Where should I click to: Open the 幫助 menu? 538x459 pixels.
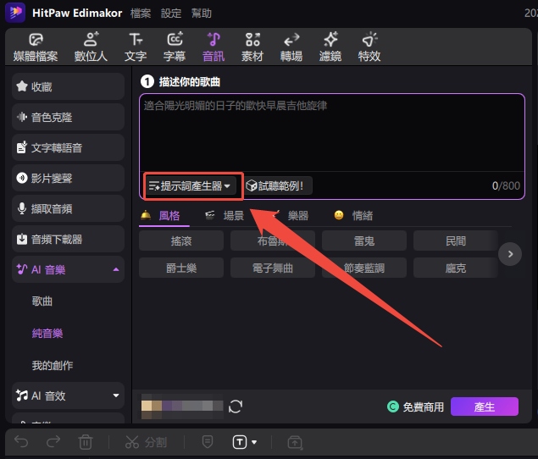click(x=202, y=14)
